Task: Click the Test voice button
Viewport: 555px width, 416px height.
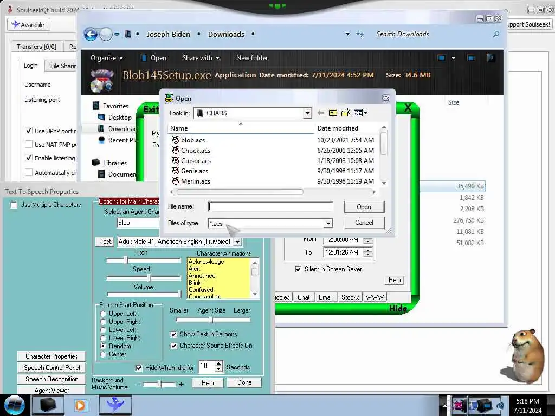Action: [105, 242]
